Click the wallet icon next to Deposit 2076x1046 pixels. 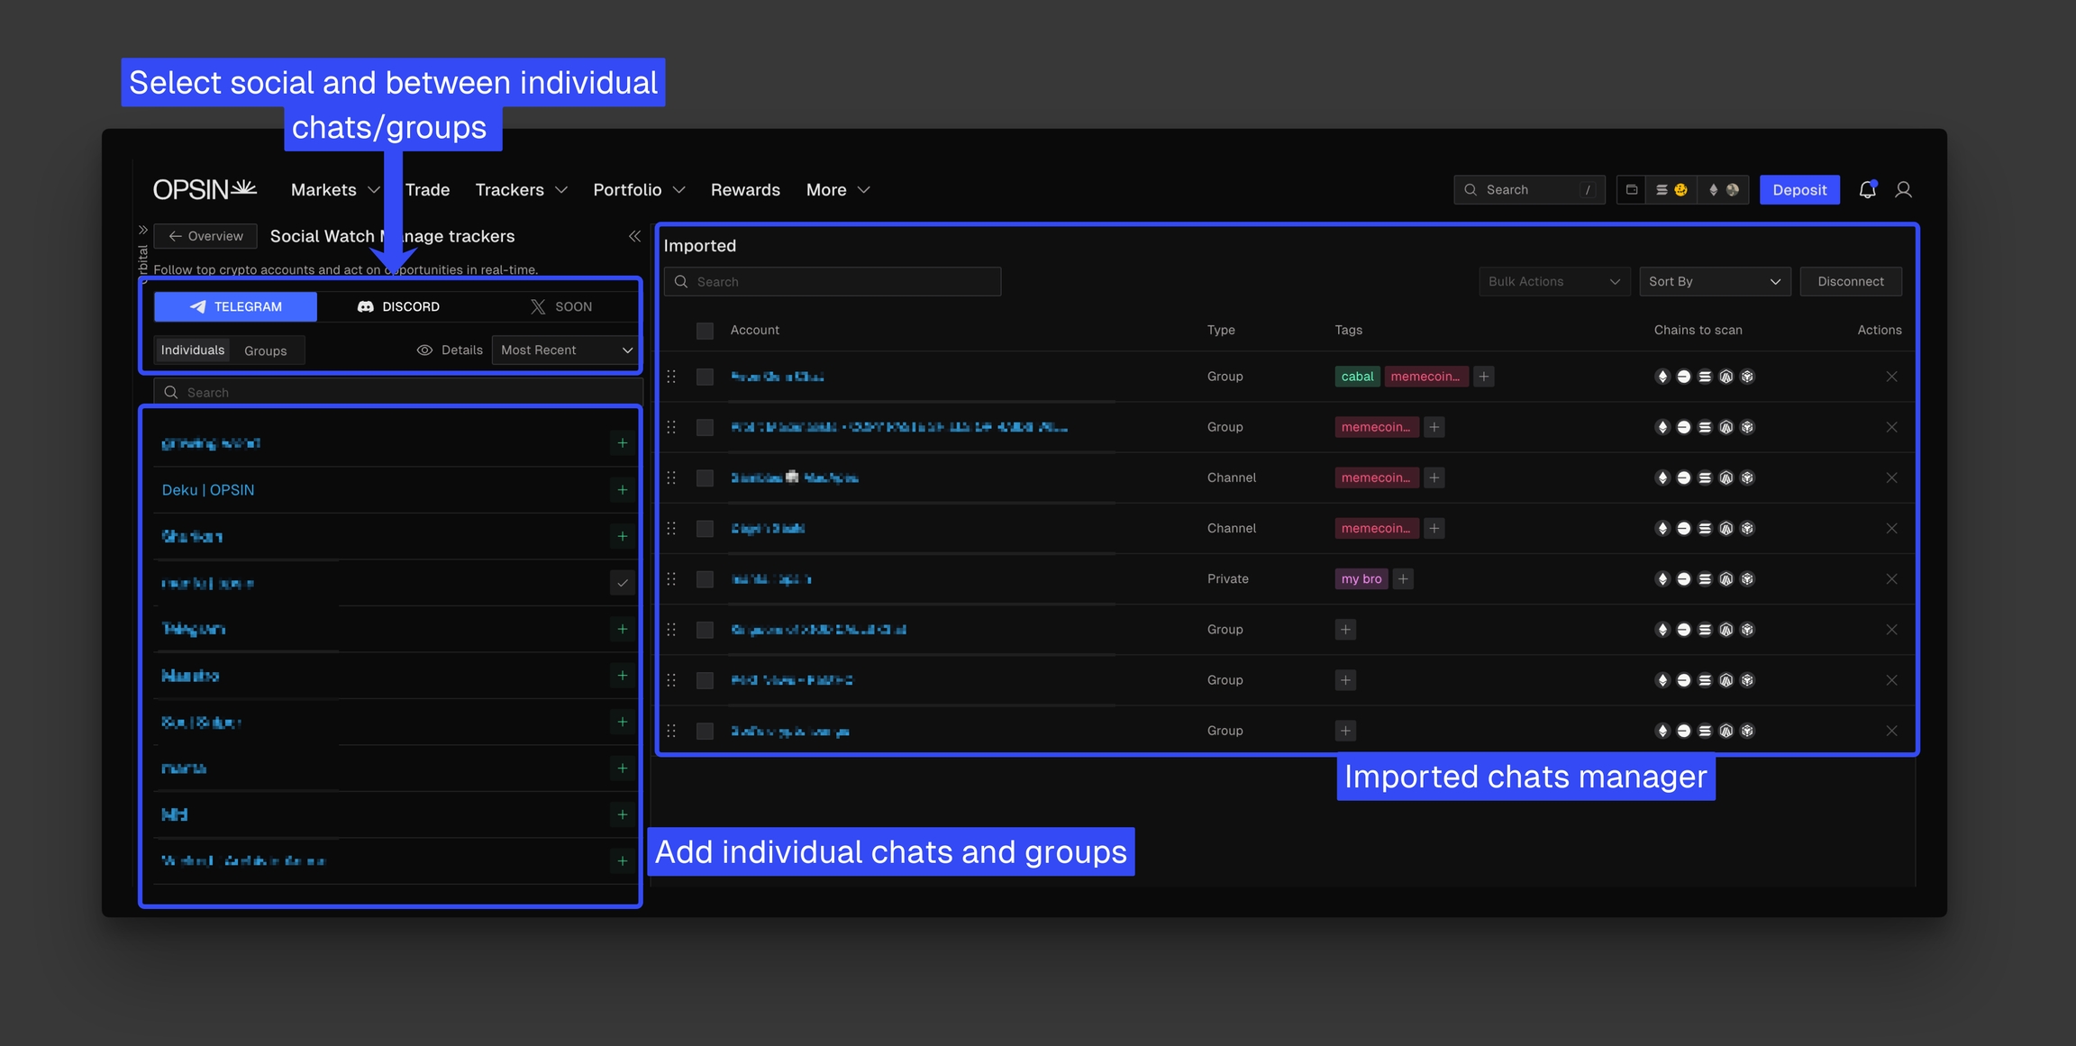pos(1631,189)
